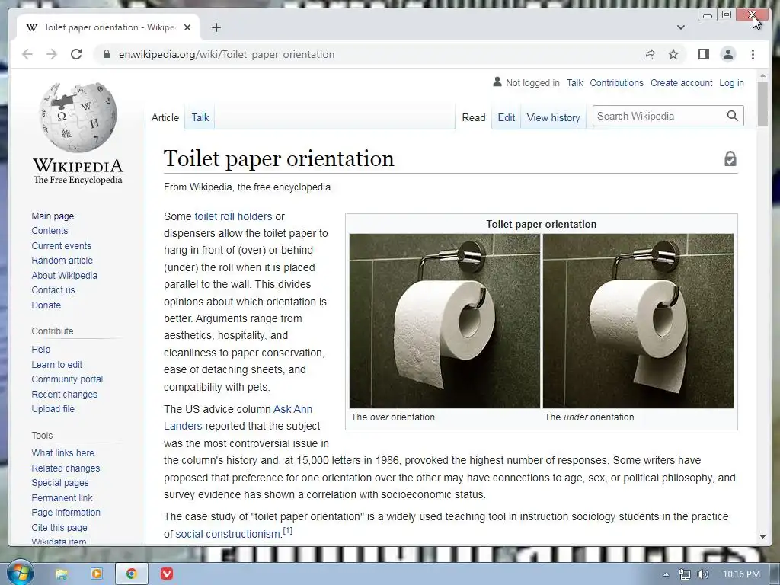The width and height of the screenshot is (780, 585).
Task: View Recent changes link
Action: tap(64, 394)
